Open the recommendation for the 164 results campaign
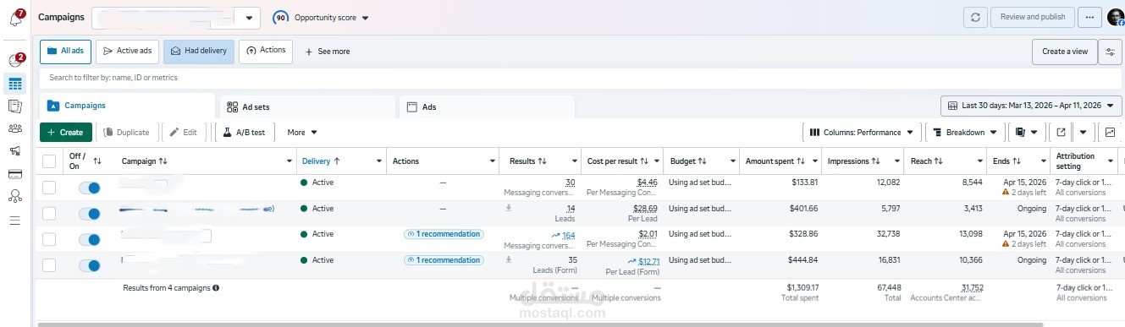 tap(444, 234)
